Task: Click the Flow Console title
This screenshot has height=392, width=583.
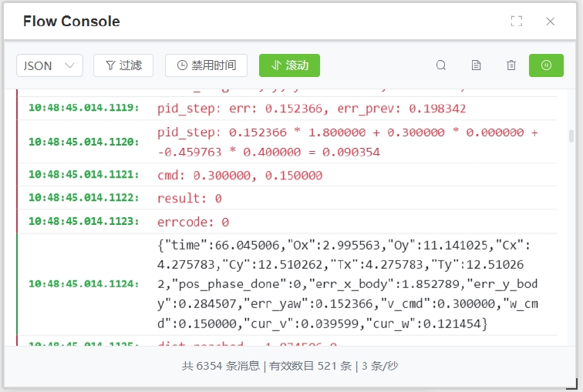Action: tap(72, 21)
